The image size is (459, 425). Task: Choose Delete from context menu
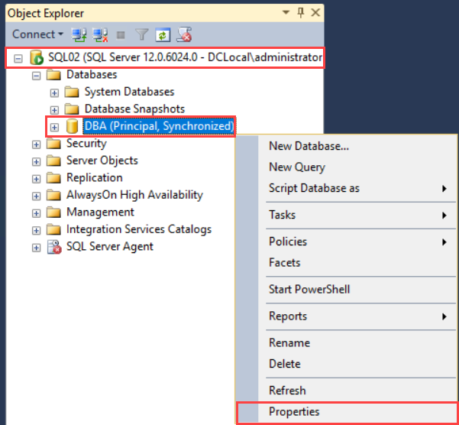[346, 364]
